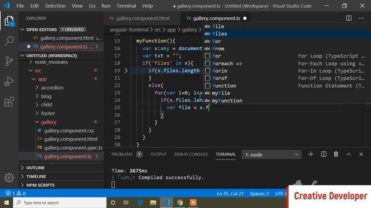The height and width of the screenshot is (208, 371).
Task: Split the editor to the right
Action: pos(349,18)
